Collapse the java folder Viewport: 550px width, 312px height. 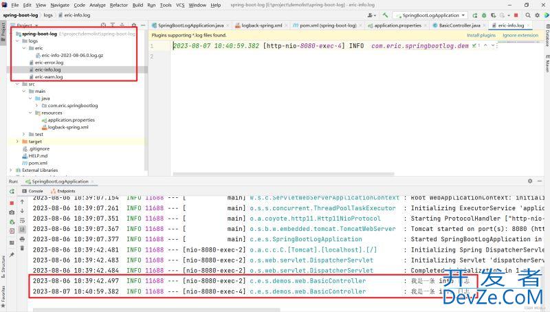(30, 98)
